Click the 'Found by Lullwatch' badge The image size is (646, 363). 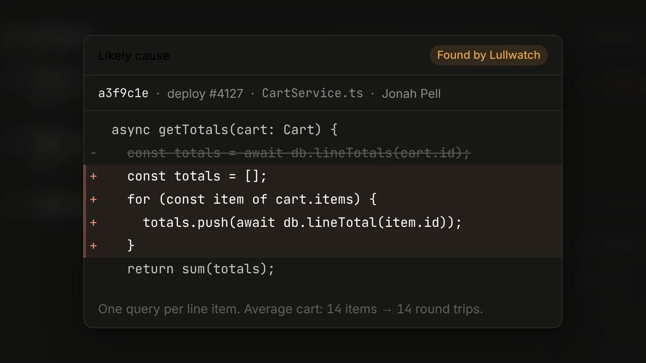pyautogui.click(x=489, y=55)
